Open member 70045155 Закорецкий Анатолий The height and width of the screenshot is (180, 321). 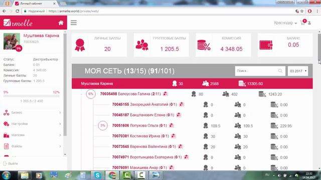[x=144, y=104]
